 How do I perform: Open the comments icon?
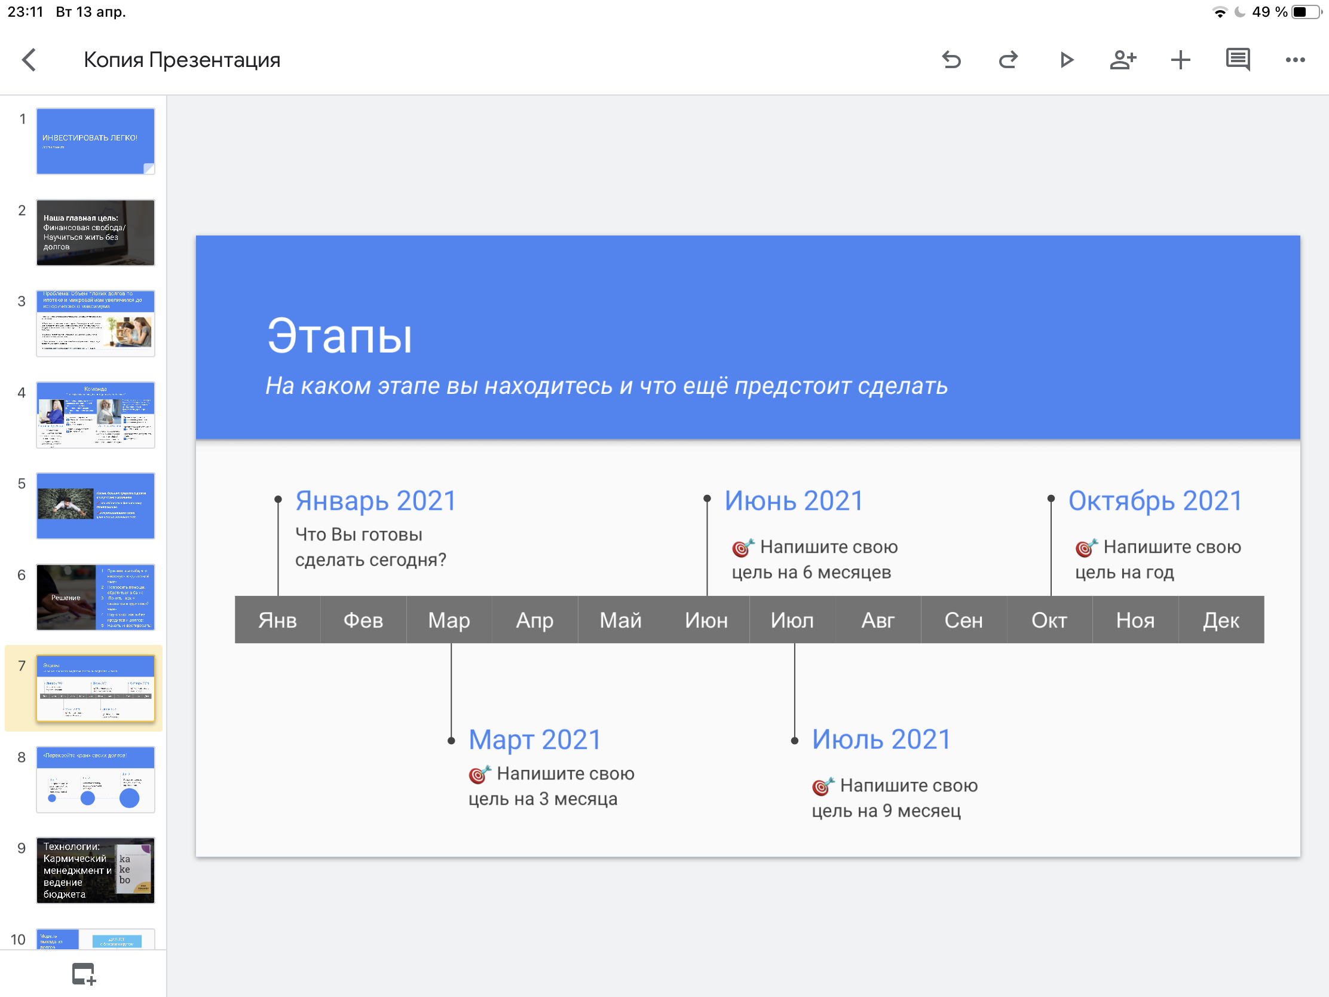pyautogui.click(x=1238, y=60)
